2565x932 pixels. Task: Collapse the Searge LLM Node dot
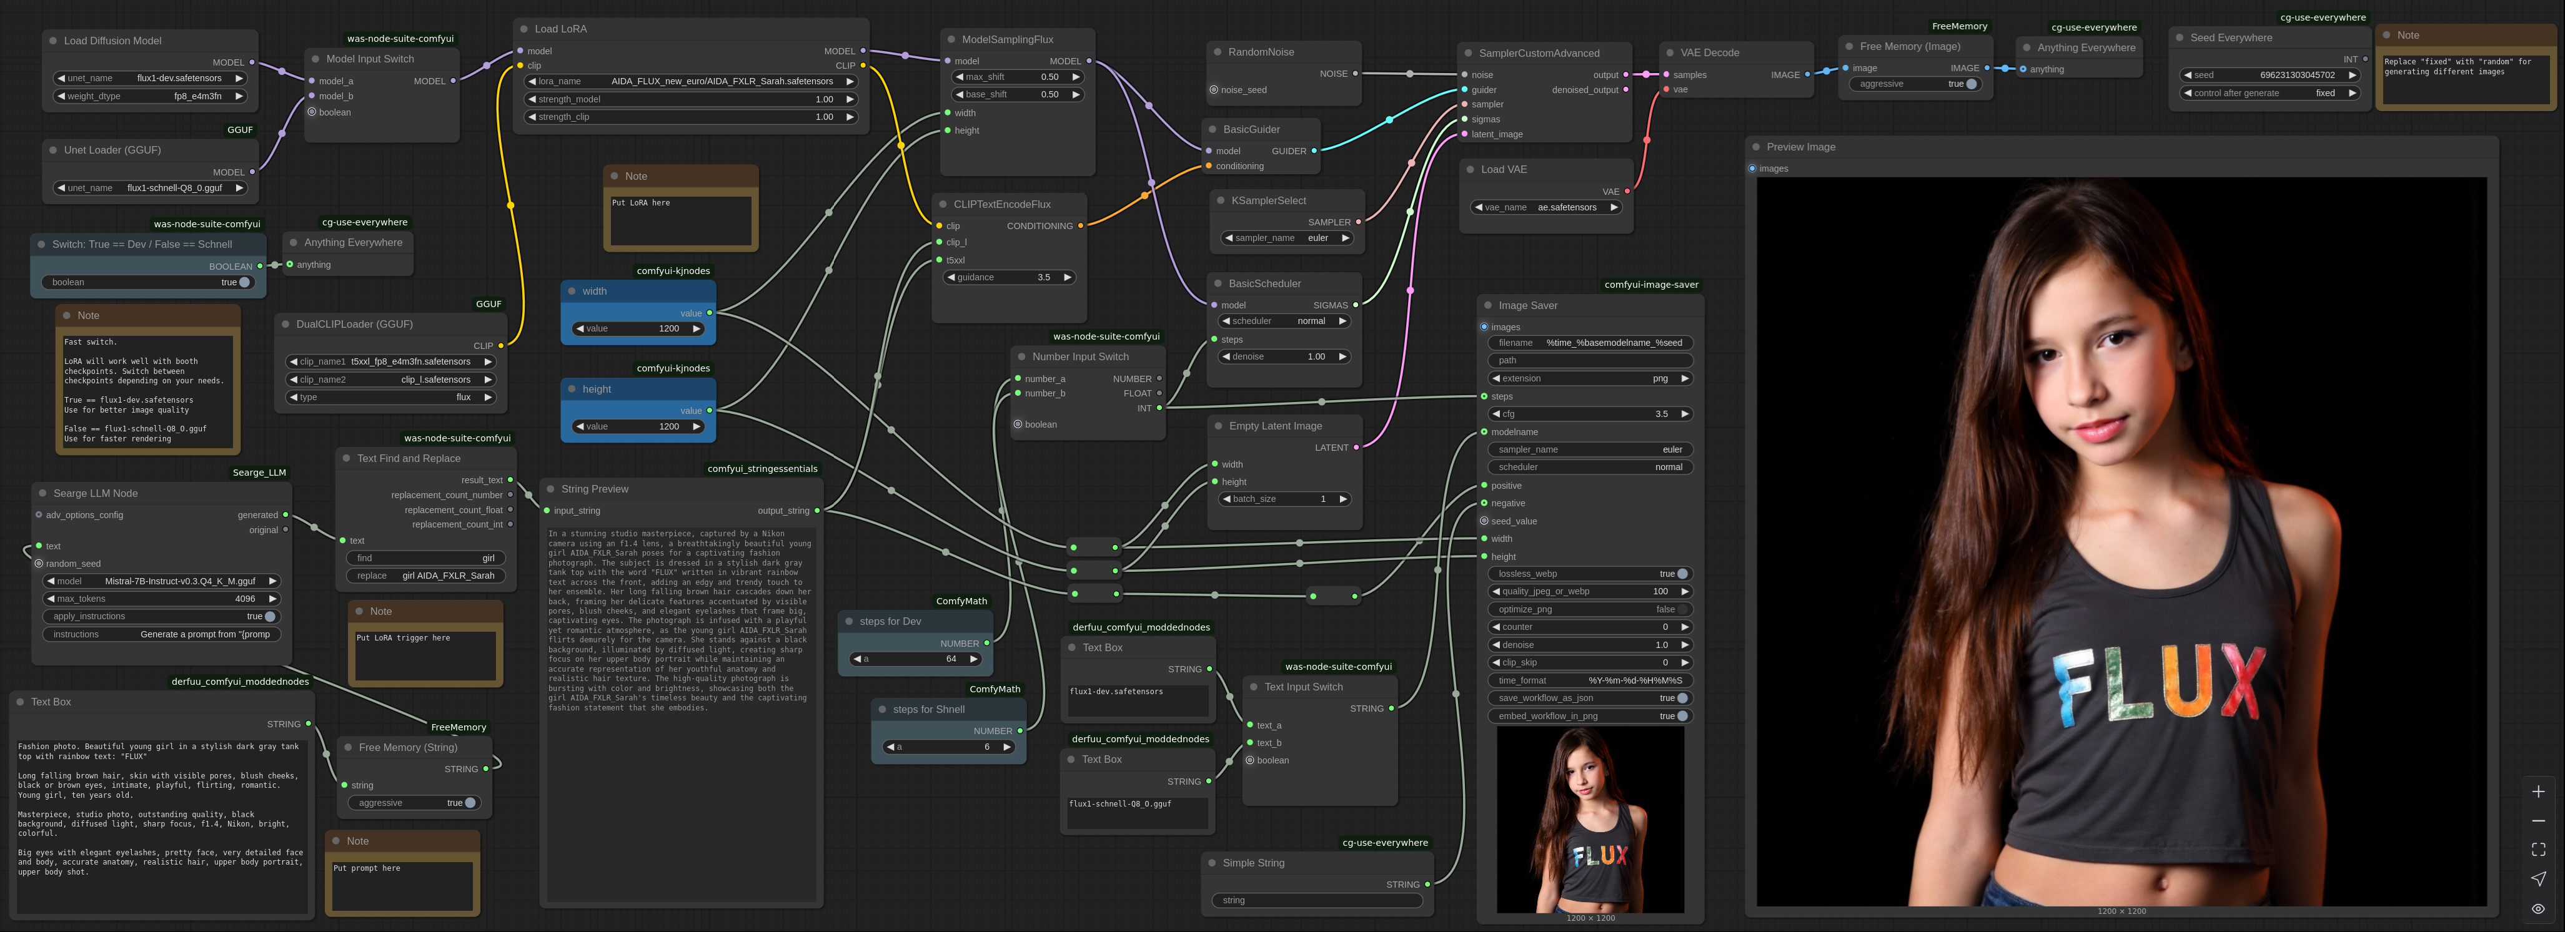pos(43,493)
